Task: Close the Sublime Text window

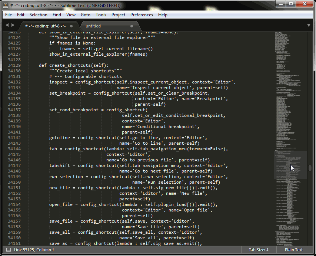Action: pos(305,4)
